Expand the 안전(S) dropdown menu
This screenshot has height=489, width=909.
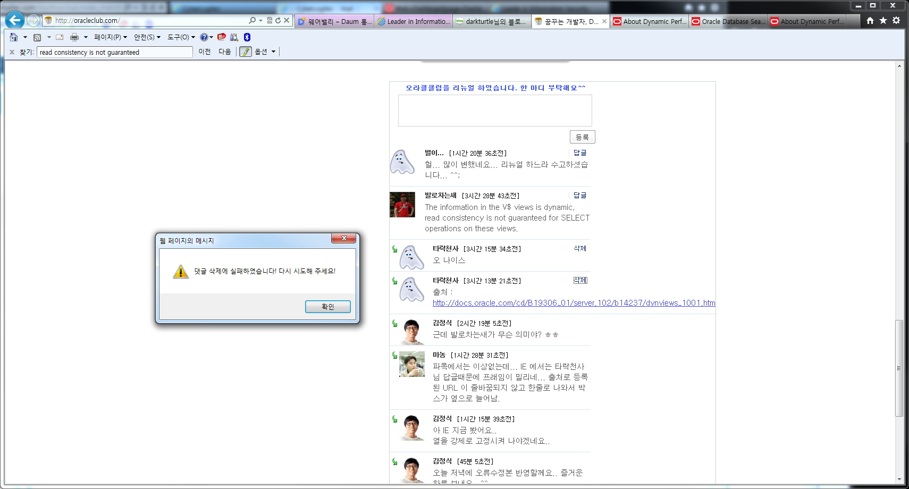[147, 37]
